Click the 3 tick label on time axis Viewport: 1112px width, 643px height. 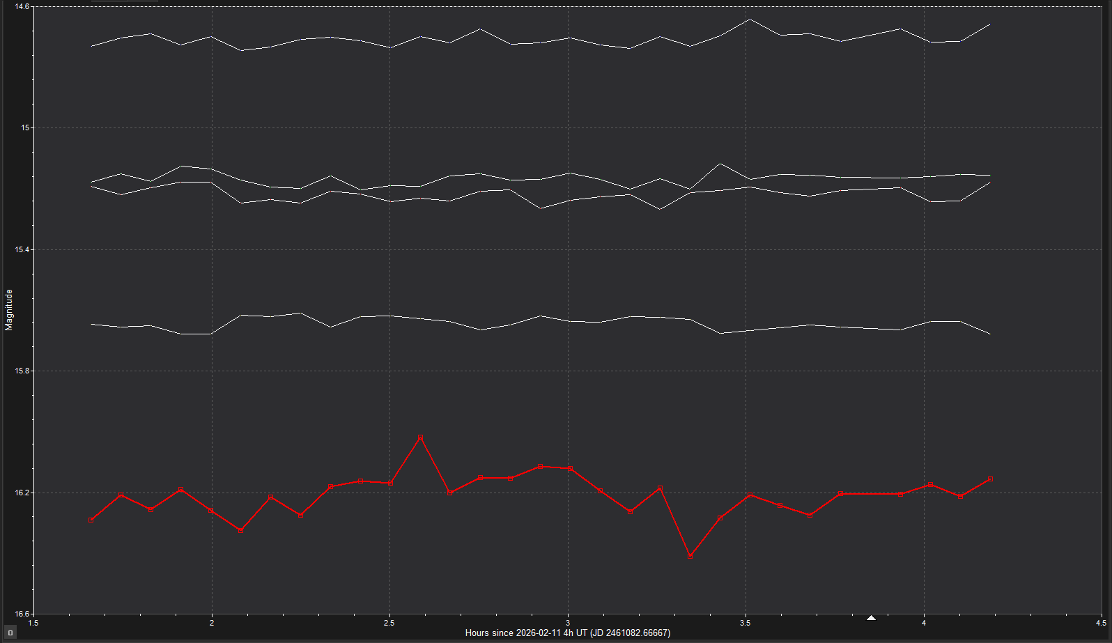click(568, 623)
